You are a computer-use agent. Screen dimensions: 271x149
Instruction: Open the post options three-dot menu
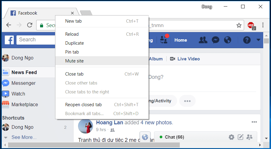254,122
